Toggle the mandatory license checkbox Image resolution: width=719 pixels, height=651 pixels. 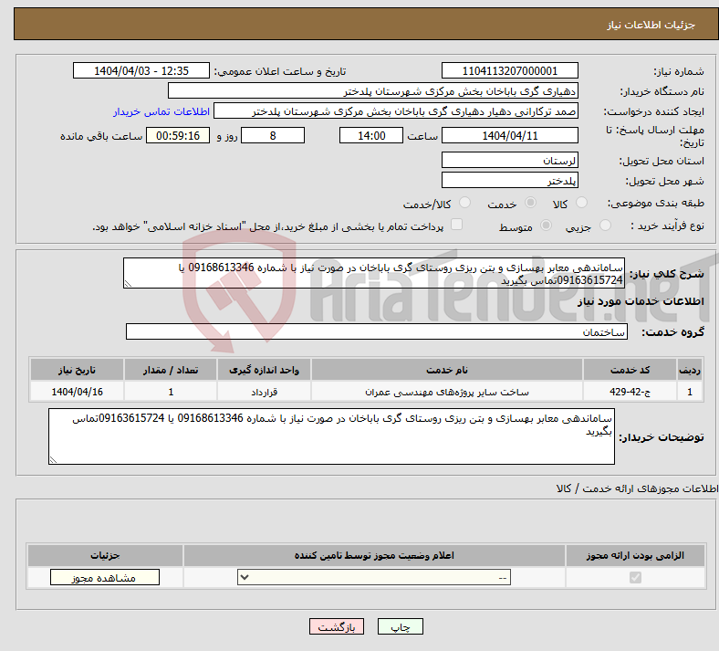point(635,577)
